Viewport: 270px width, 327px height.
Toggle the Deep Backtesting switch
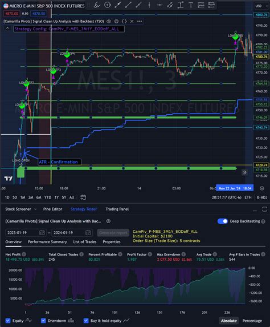click(x=223, y=221)
